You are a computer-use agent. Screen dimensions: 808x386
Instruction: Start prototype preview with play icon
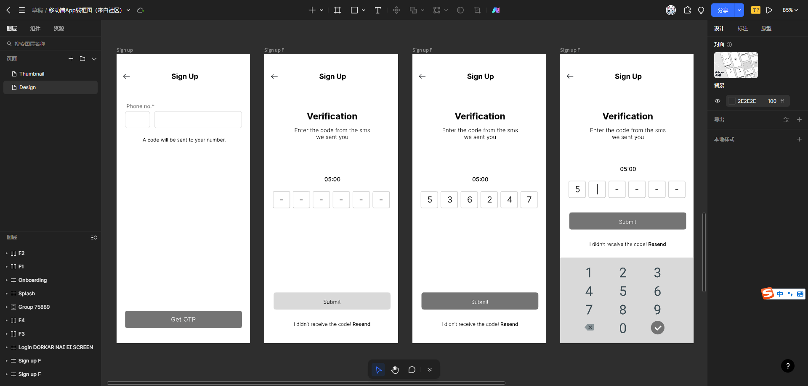click(x=769, y=10)
